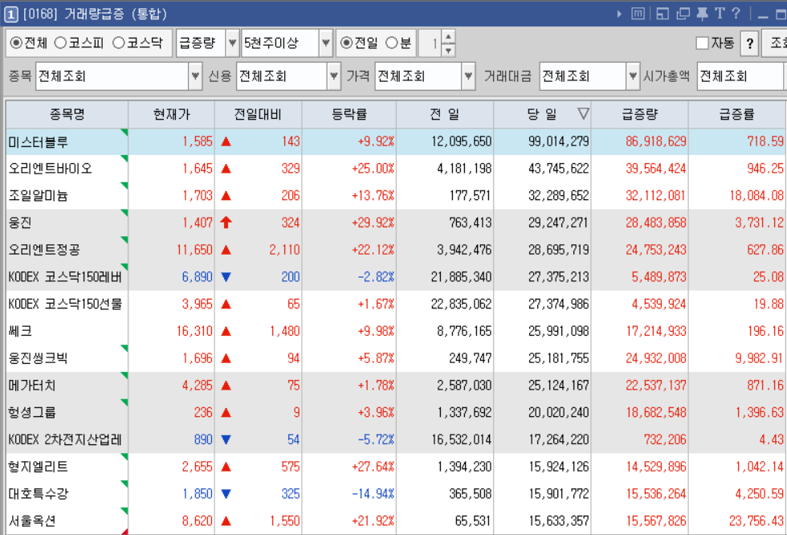Click the red up arrow in 서울옥션 row
This screenshot has width=787, height=535.
(226, 521)
